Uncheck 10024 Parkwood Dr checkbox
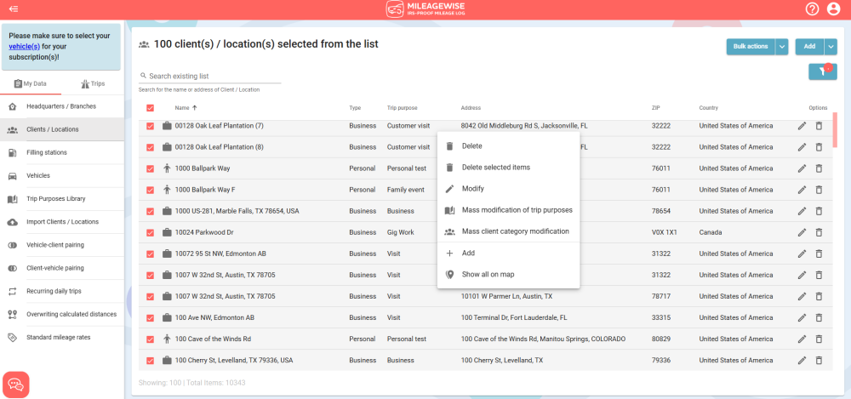 (x=151, y=232)
